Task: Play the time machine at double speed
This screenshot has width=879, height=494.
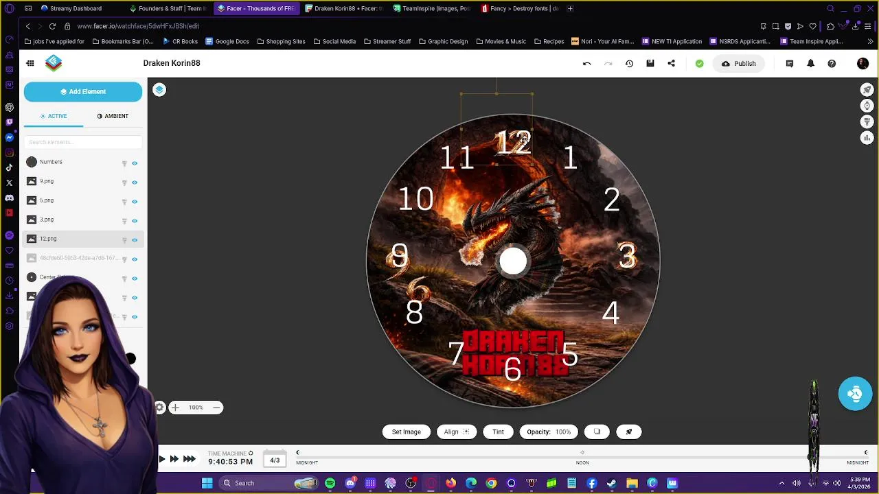Action: point(174,459)
